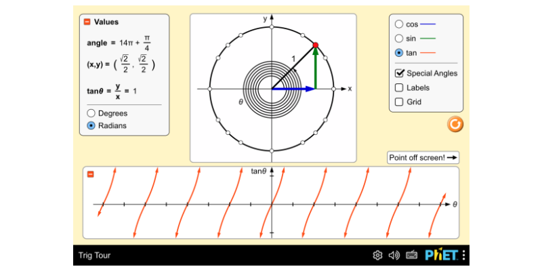Collapse the Values panel
This screenshot has width=542, height=271.
[87, 22]
